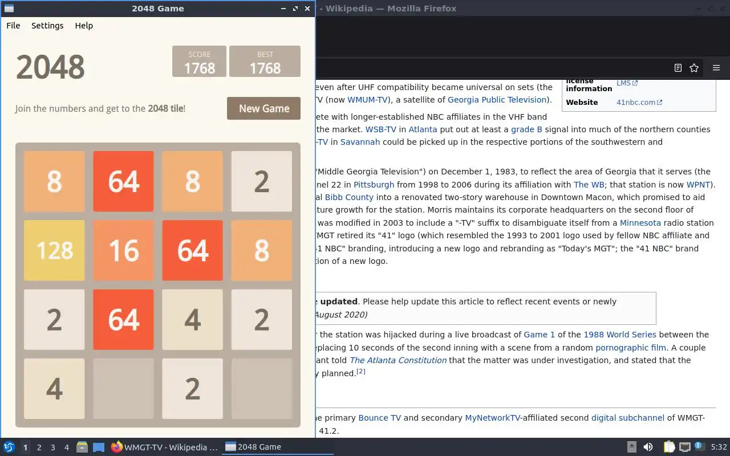Click the 'Join the numbers' tagline text
Screen dimensions: 730x456
pyautogui.click(x=100, y=108)
